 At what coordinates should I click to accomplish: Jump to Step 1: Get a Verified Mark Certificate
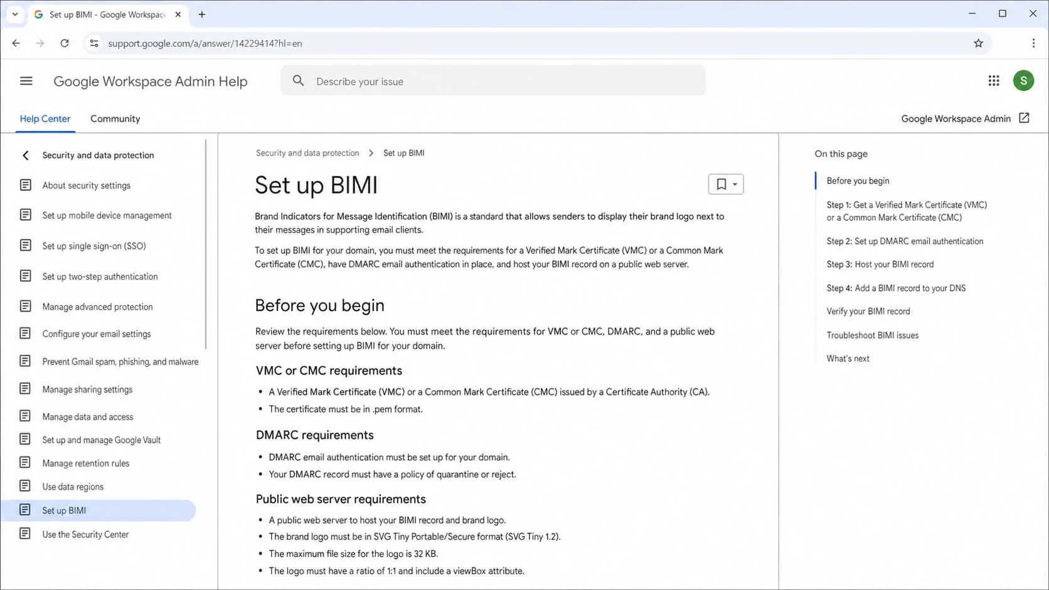pos(907,211)
